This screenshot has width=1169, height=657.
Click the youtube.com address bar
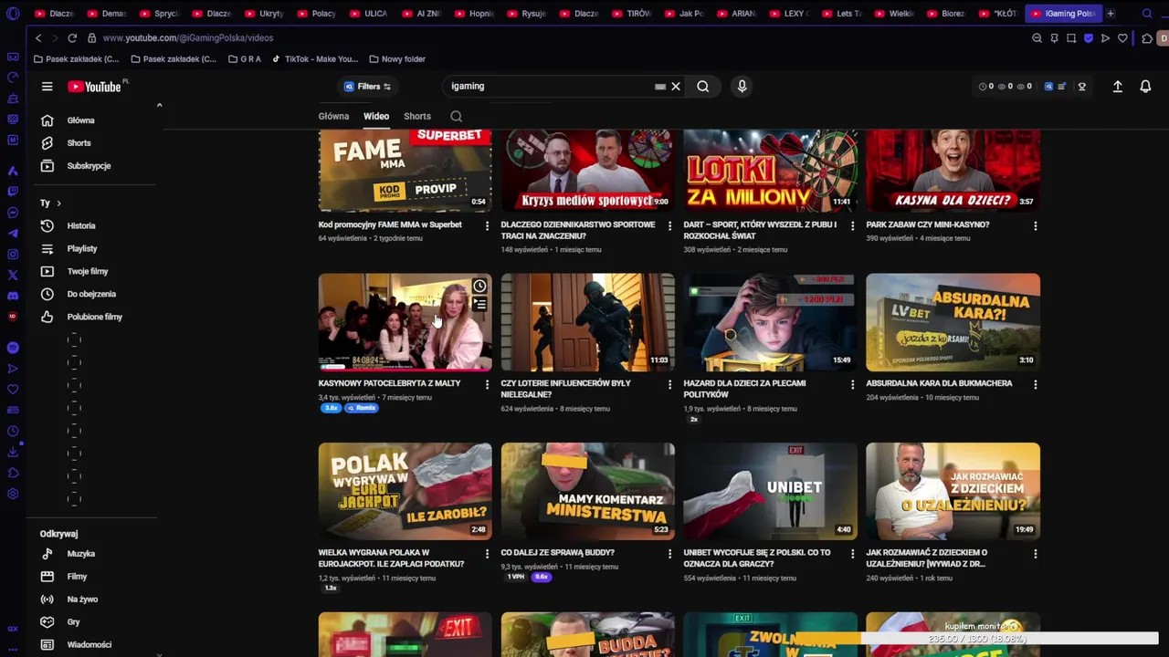[x=187, y=38]
